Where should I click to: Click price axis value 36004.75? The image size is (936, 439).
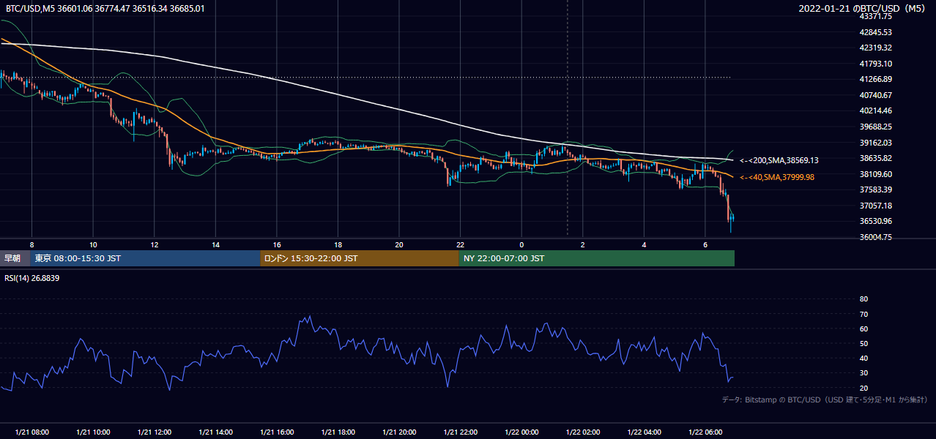876,237
